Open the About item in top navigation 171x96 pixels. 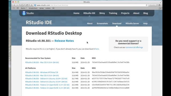click(136, 13)
